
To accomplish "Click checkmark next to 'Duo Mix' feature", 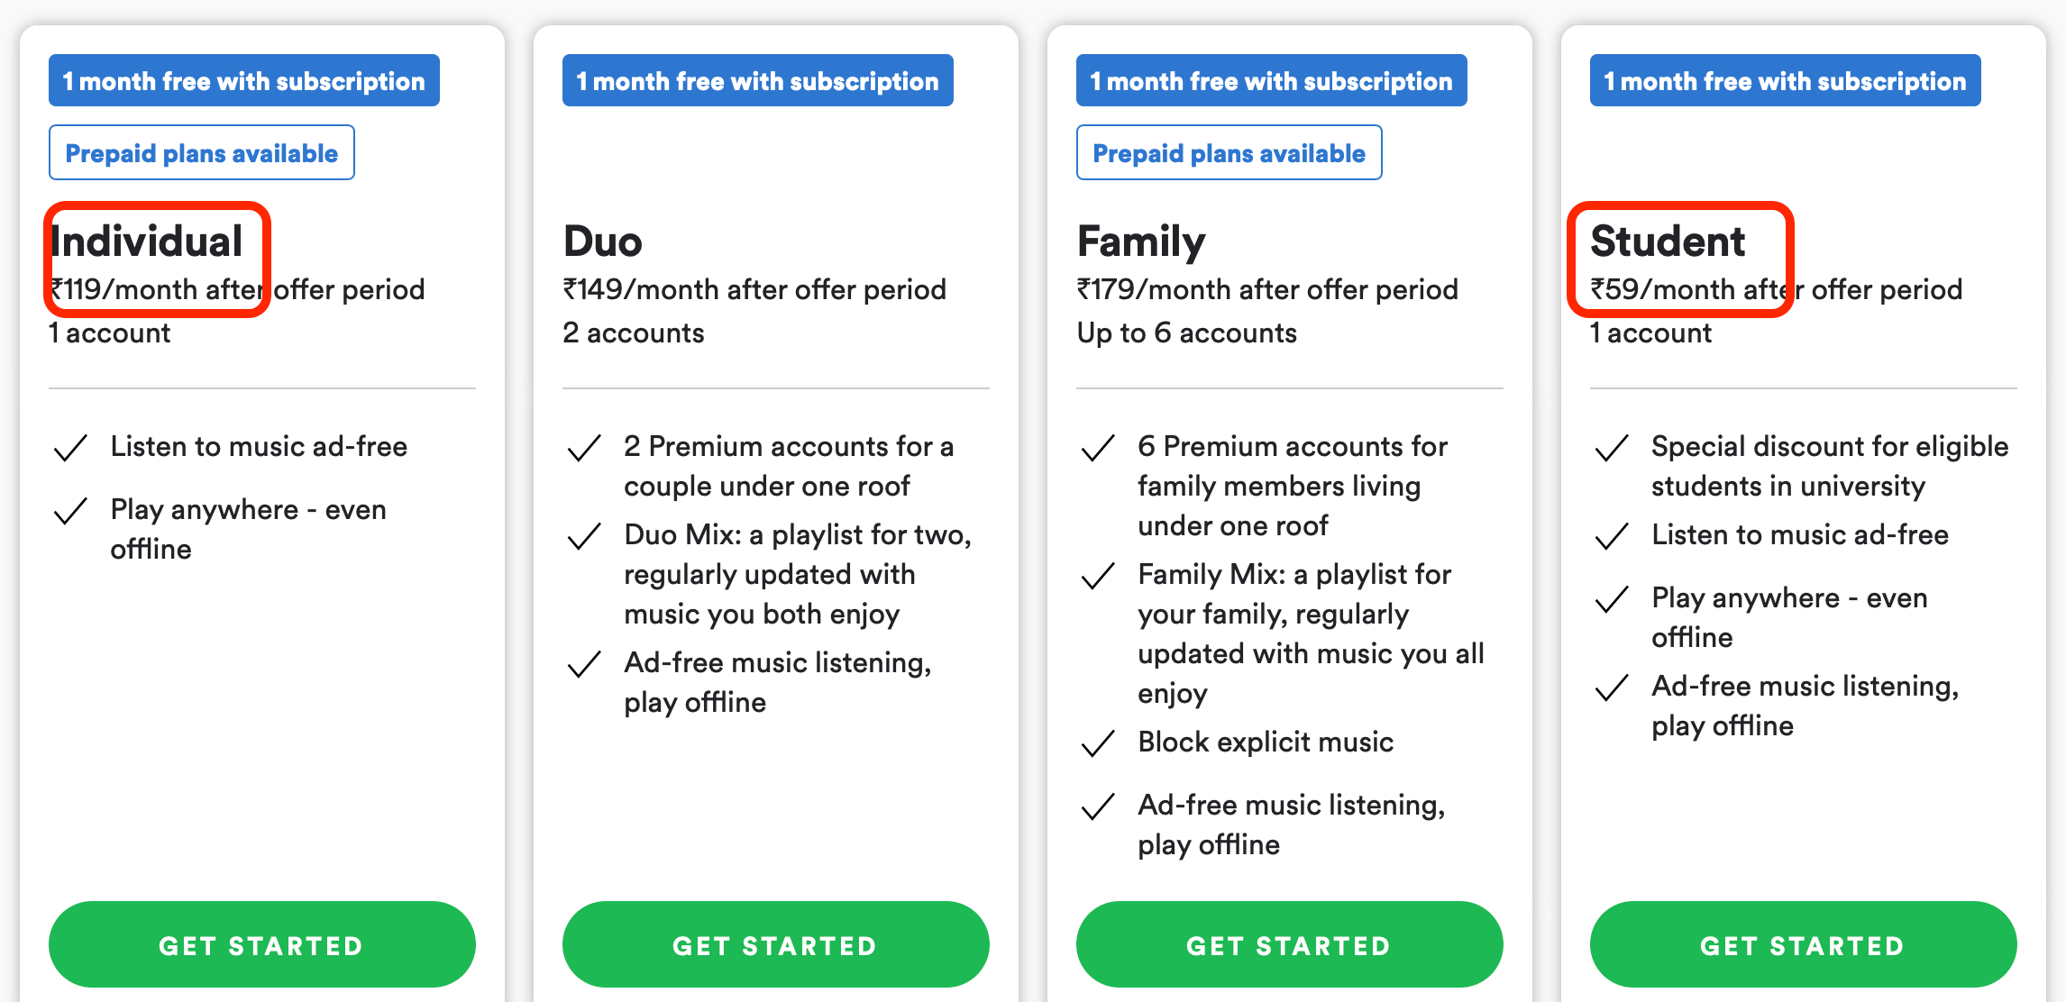I will click(x=584, y=535).
